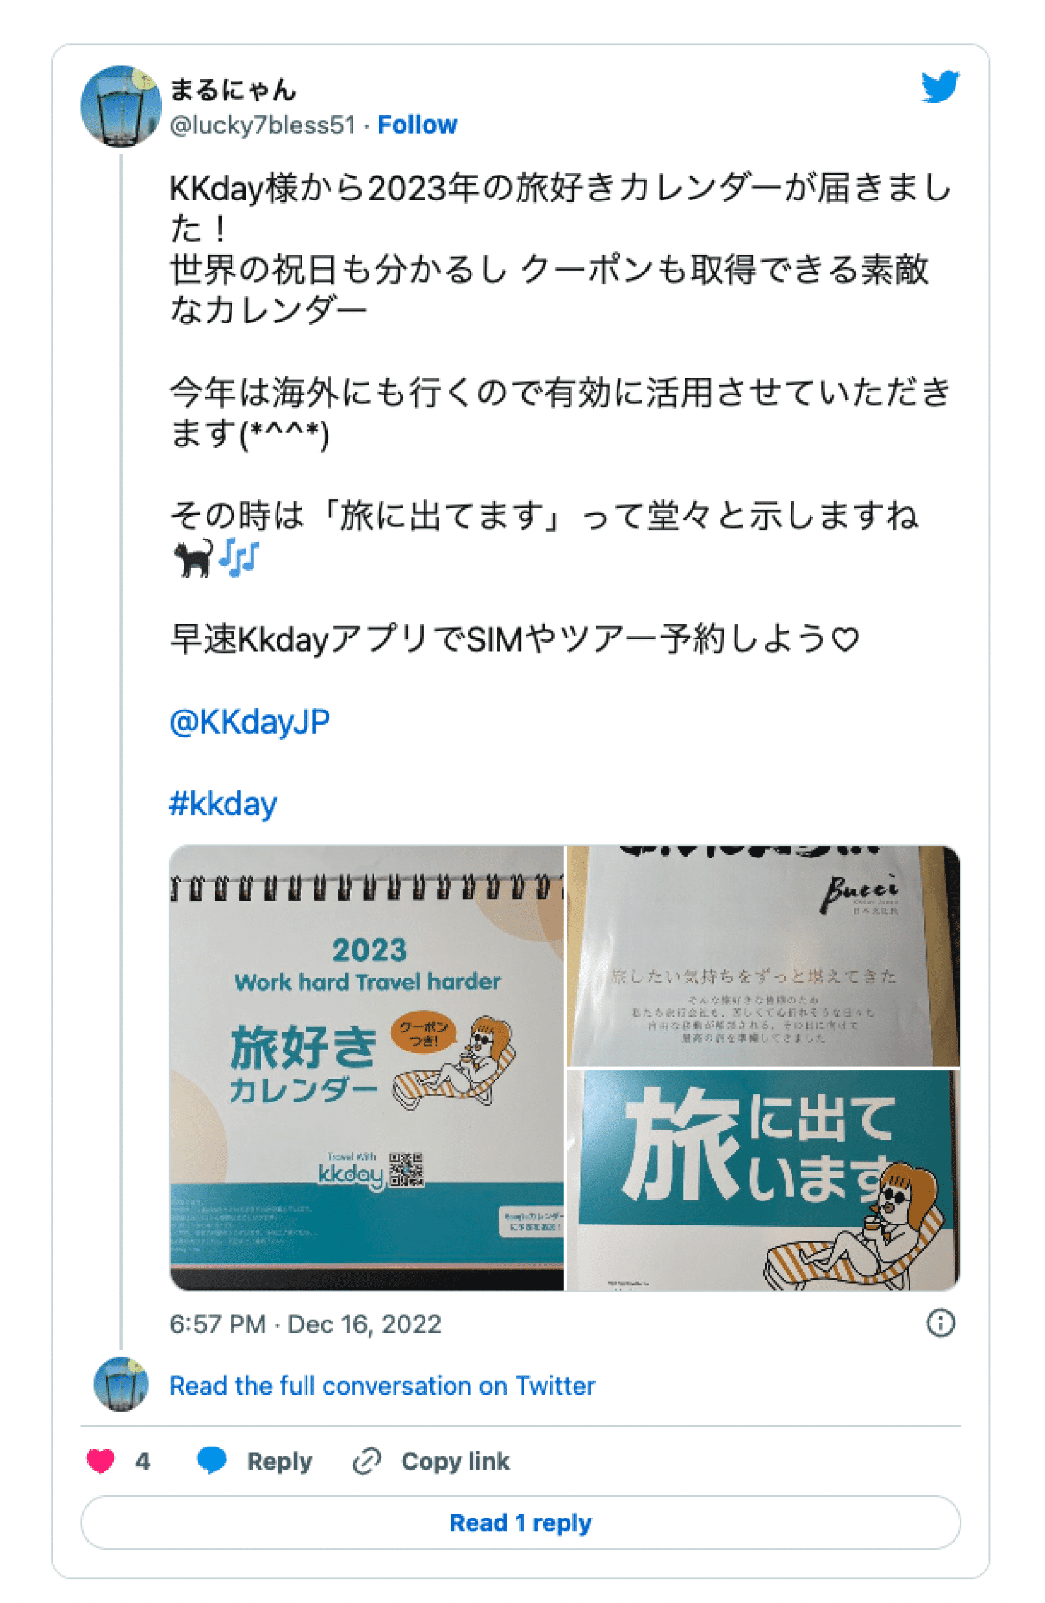Click the small avatar beside conversation link
This screenshot has height=1603, width=1045.
(121, 1385)
